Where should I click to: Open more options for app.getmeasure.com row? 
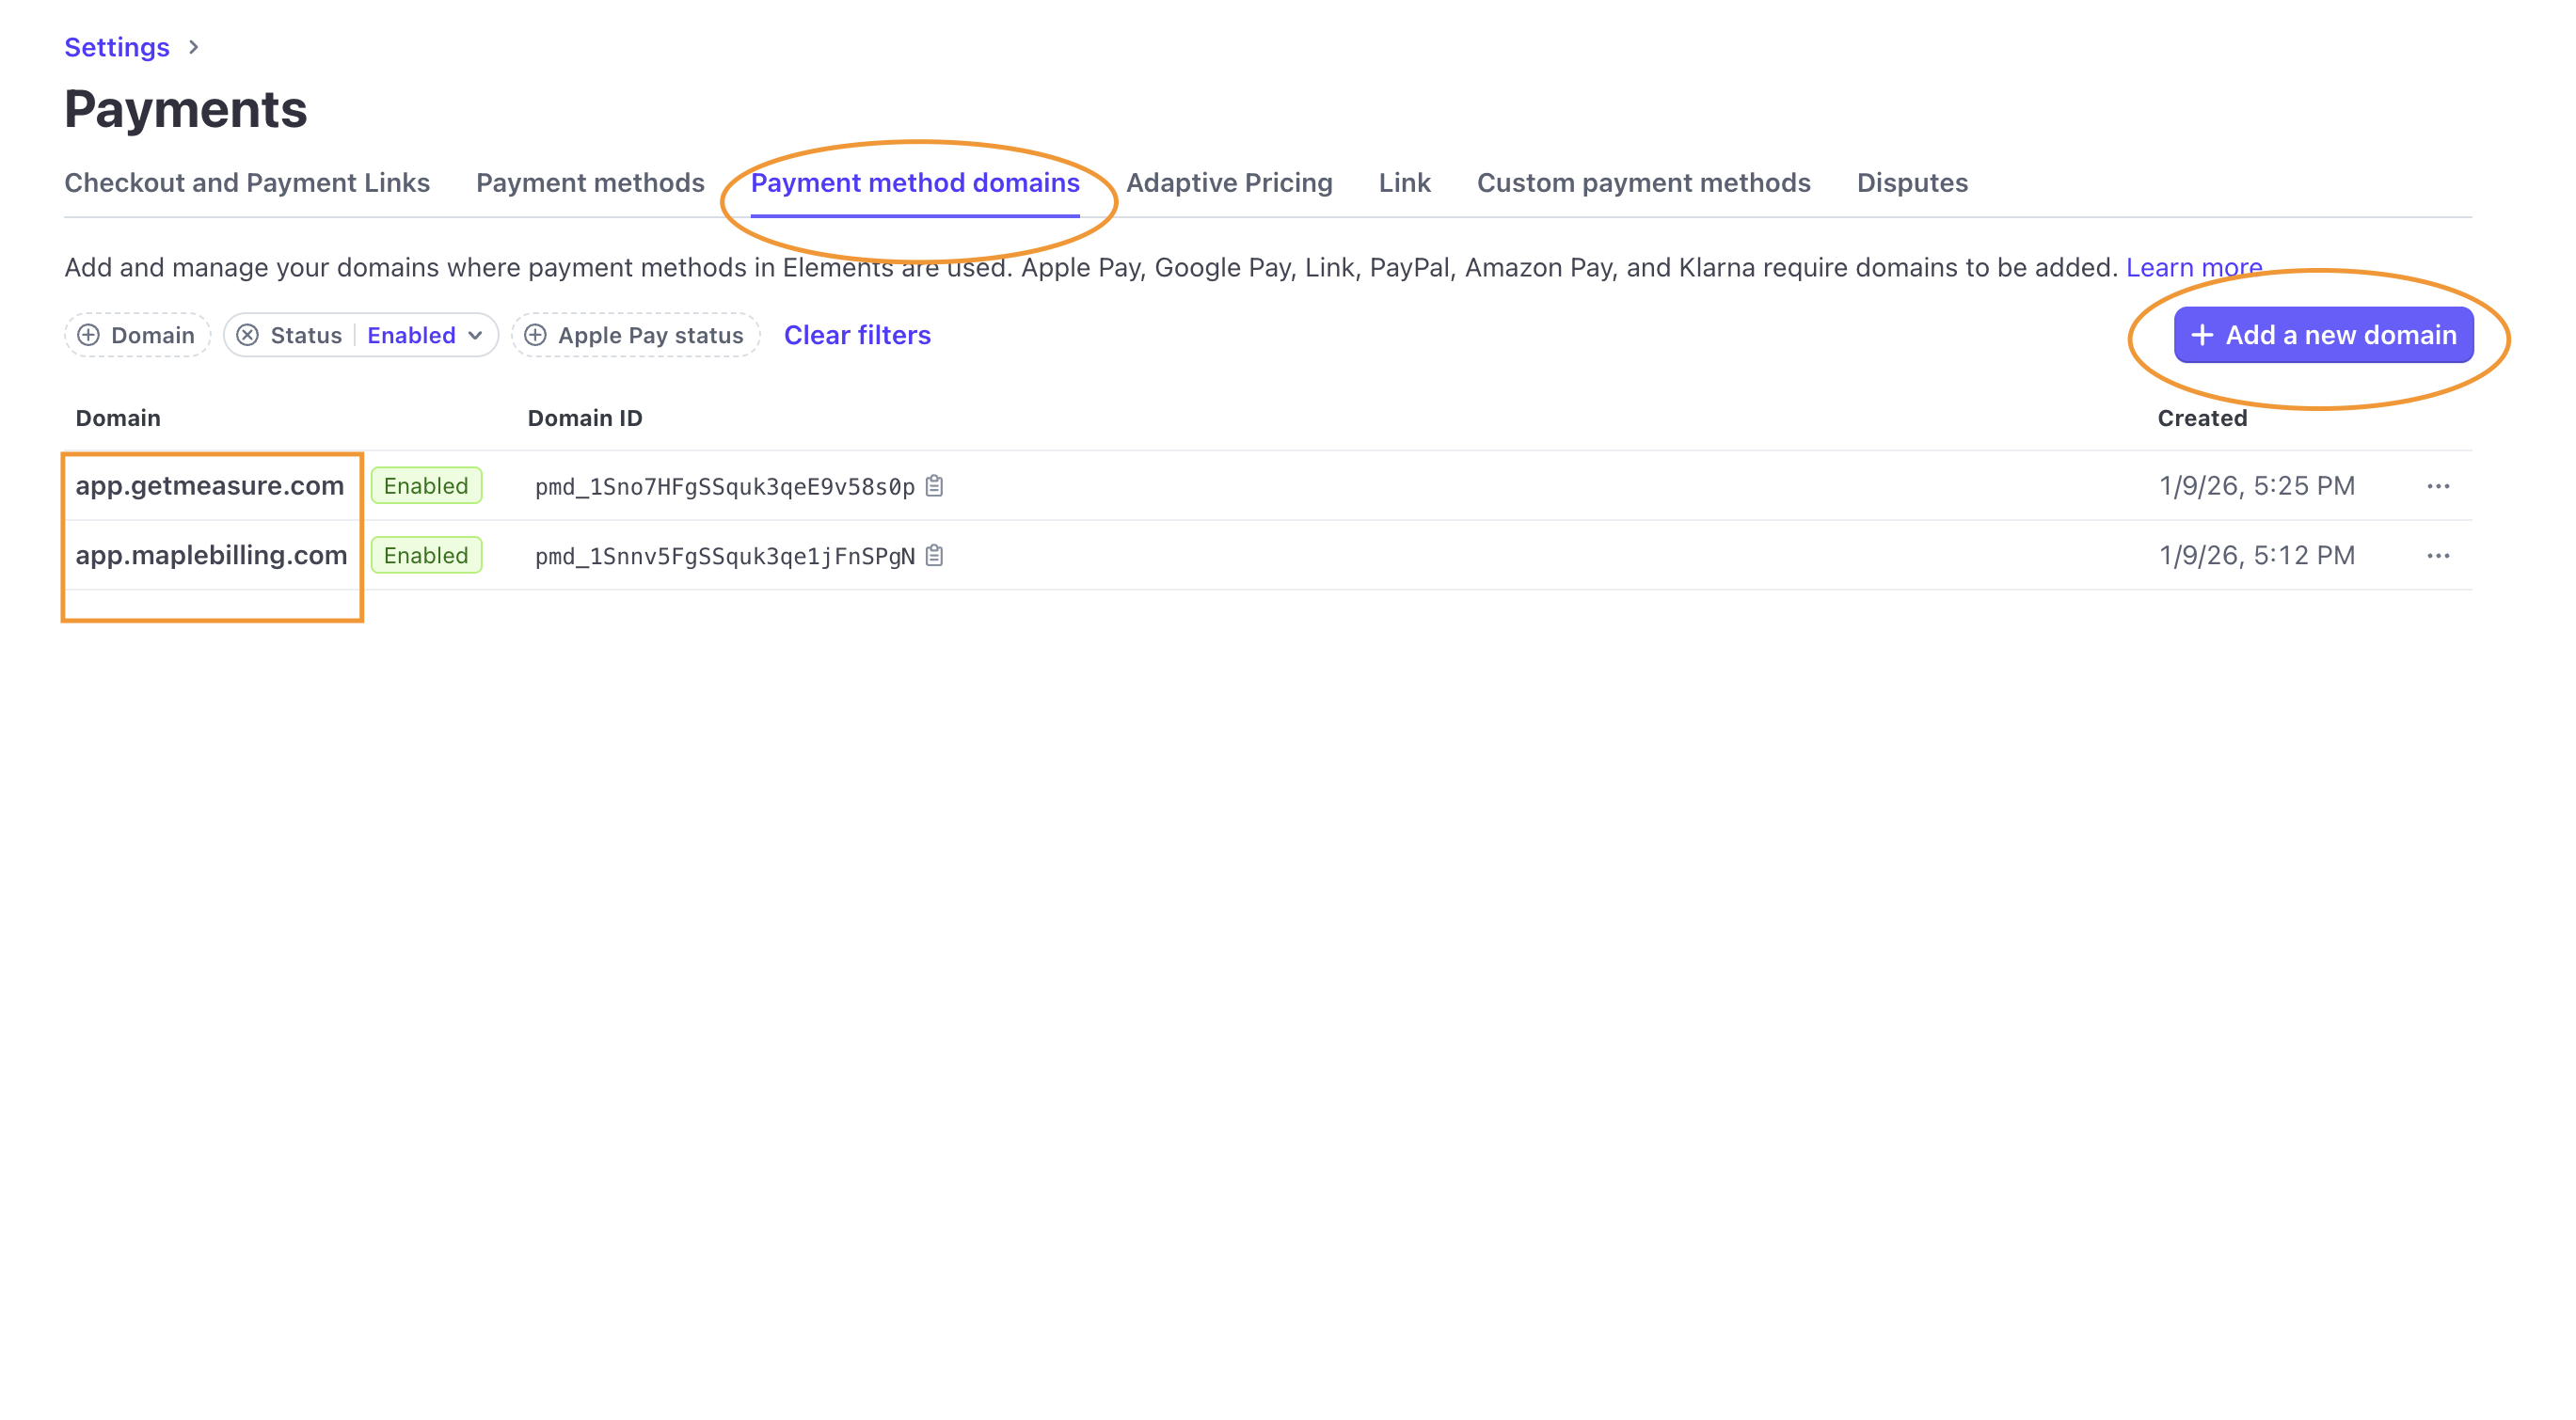[2437, 485]
